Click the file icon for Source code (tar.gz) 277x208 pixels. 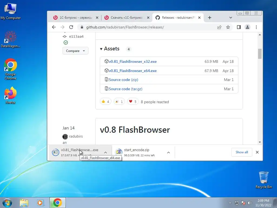106,89
